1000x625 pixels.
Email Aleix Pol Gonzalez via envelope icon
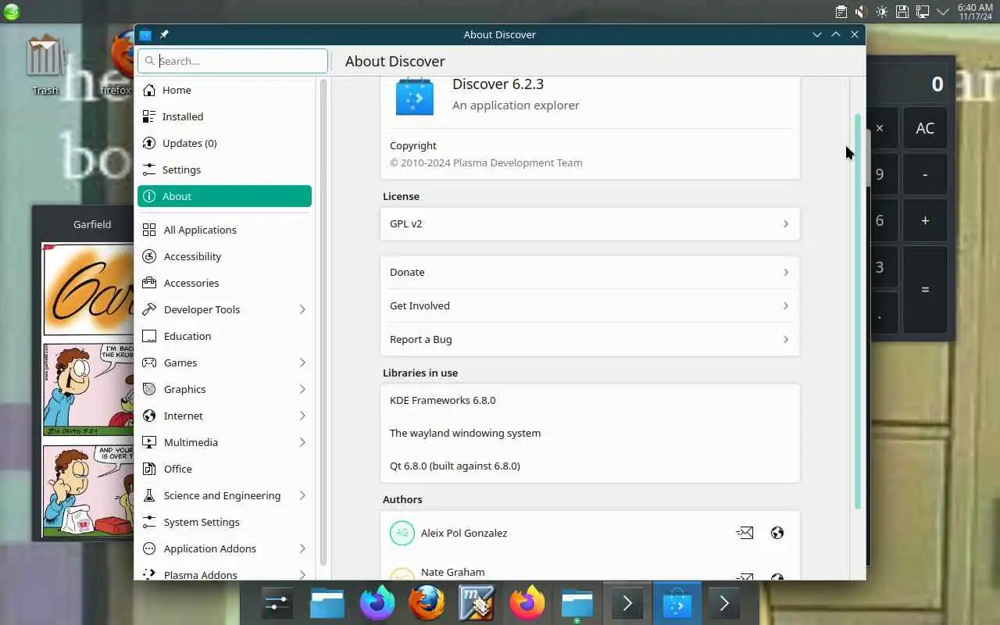pyautogui.click(x=745, y=533)
